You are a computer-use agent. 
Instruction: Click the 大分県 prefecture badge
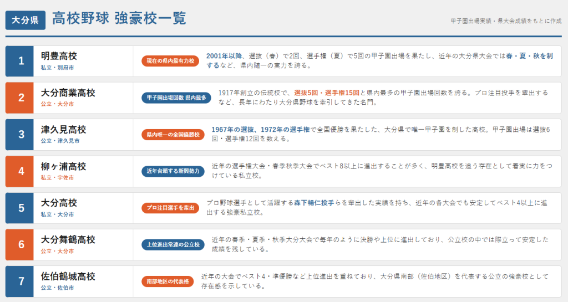pyautogui.click(x=26, y=21)
